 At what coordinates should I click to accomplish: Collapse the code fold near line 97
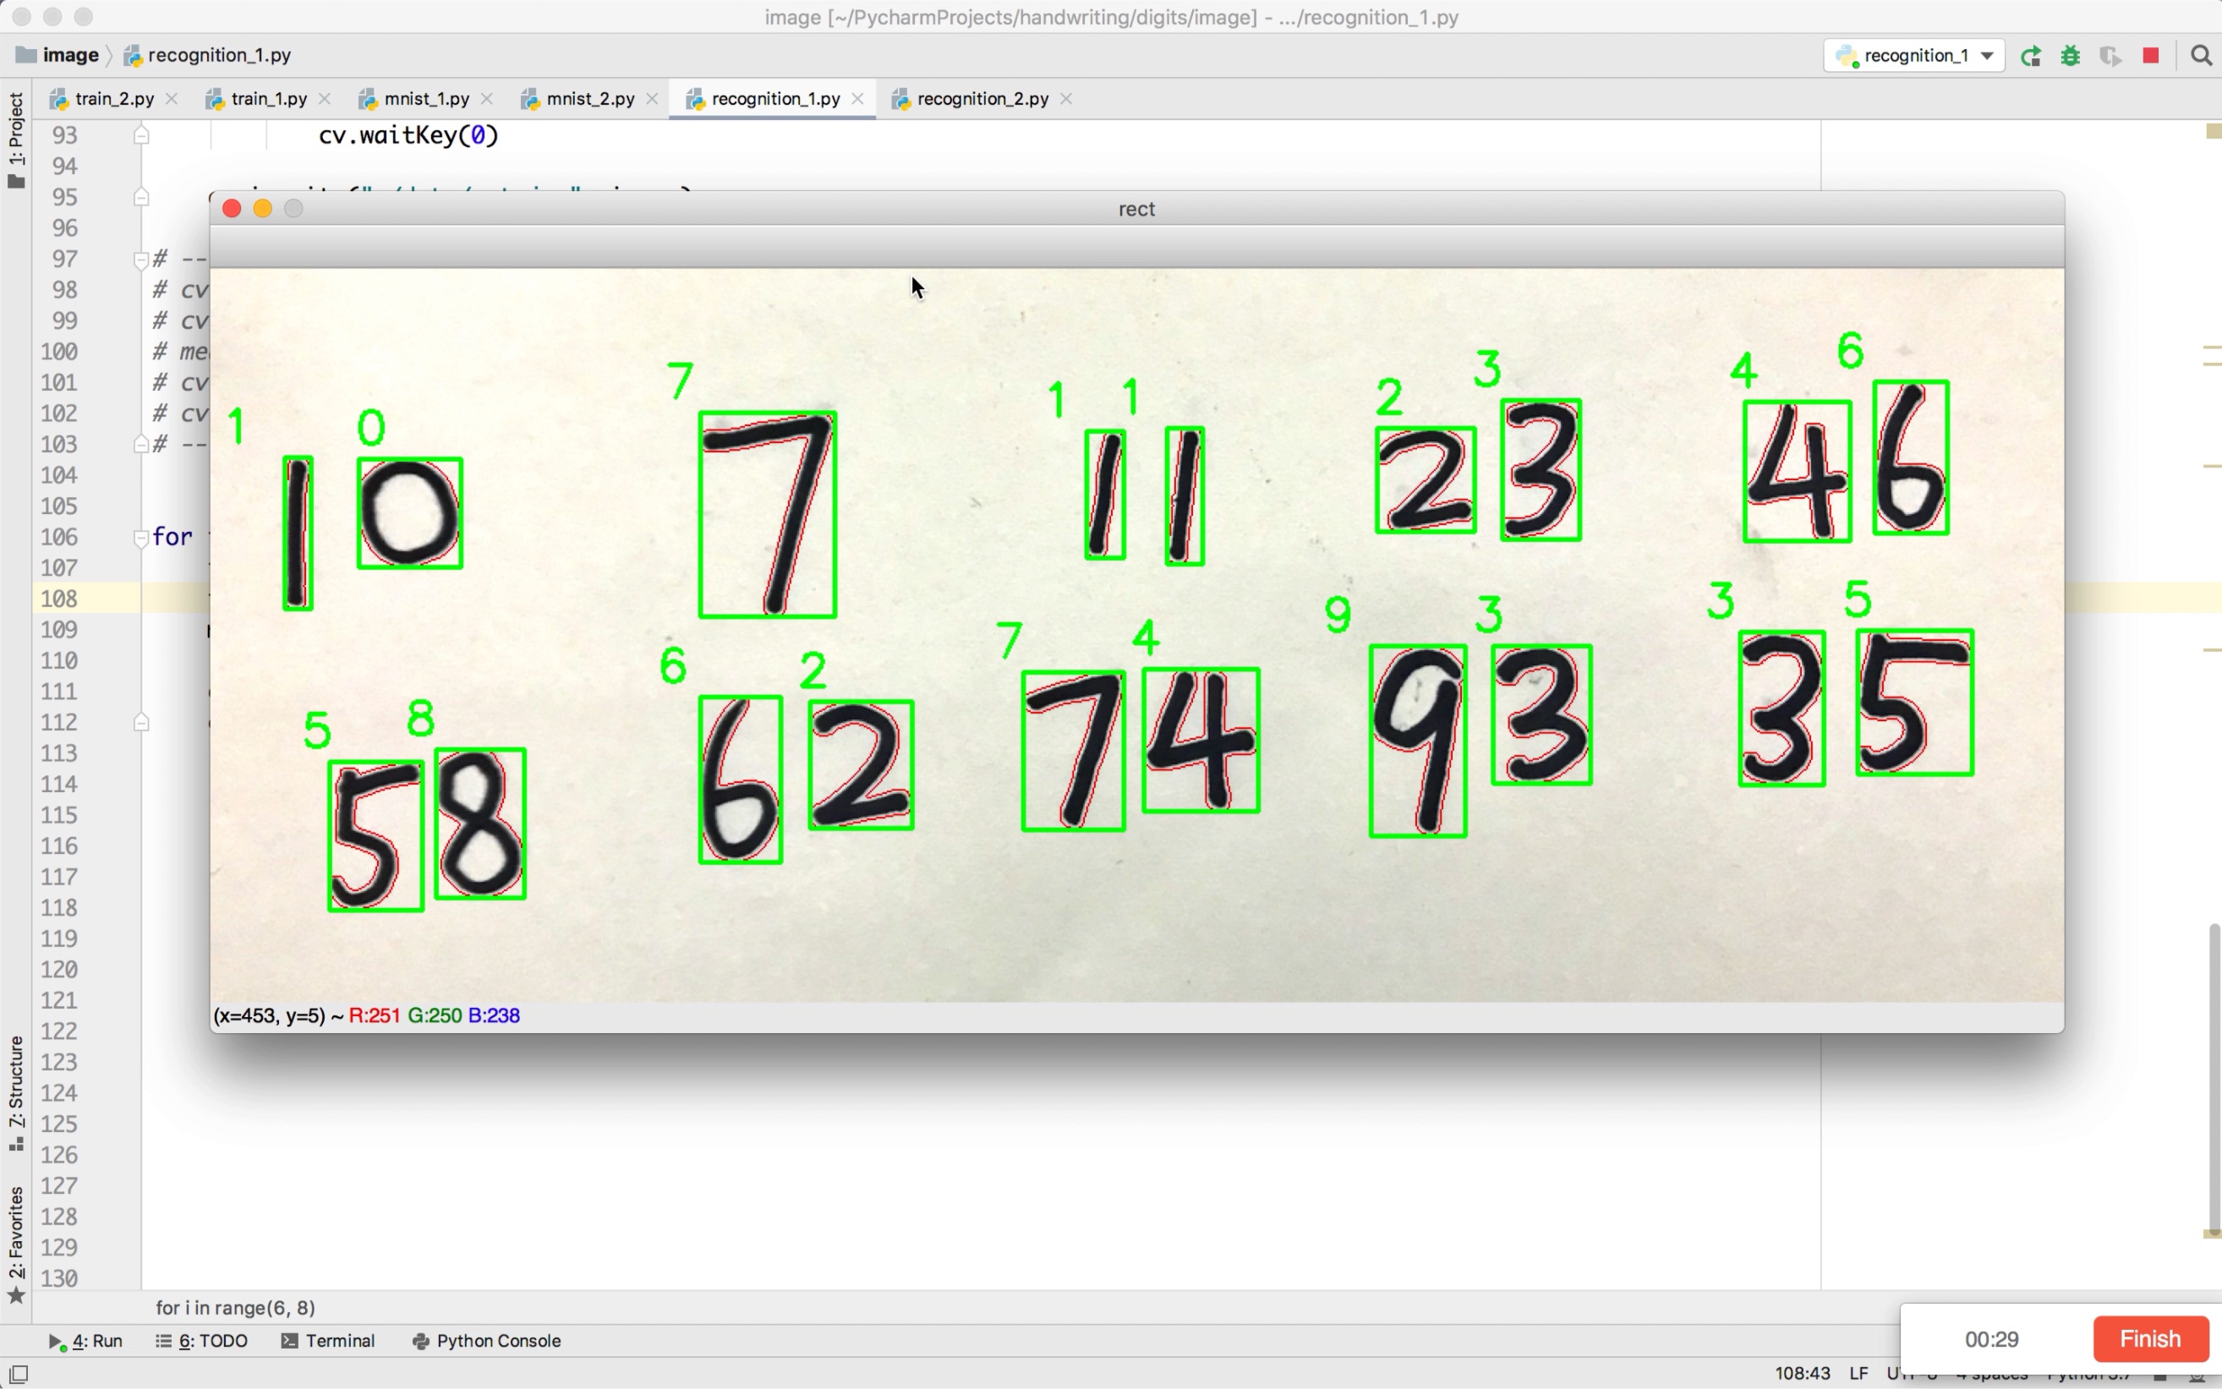(140, 259)
